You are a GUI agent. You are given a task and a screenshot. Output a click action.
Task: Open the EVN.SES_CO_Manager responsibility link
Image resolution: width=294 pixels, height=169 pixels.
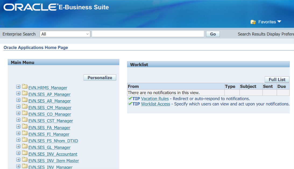(50, 114)
